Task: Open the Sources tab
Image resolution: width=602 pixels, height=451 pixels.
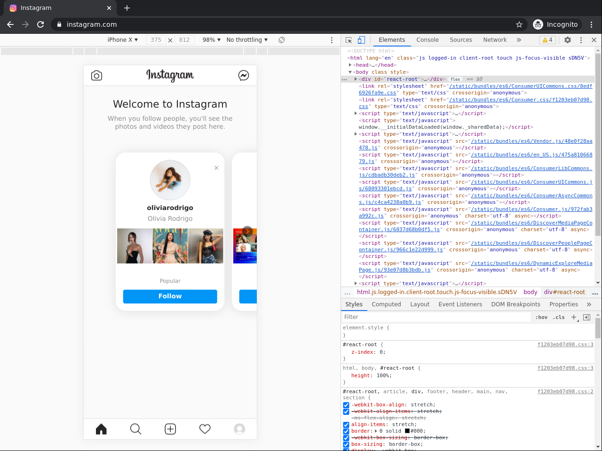Action: [461, 40]
